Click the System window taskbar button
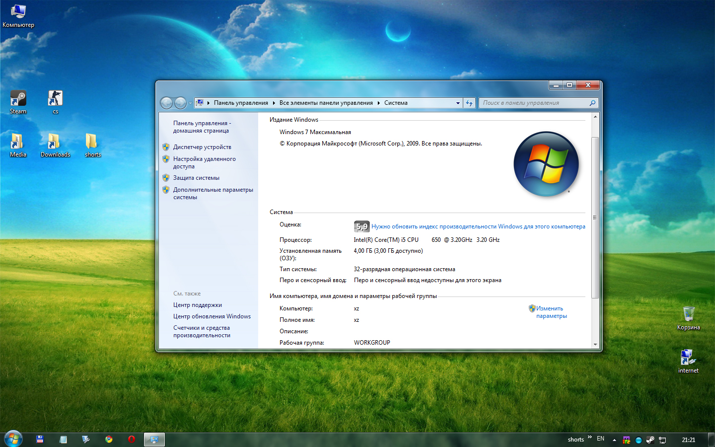The width and height of the screenshot is (715, 447). [x=154, y=440]
